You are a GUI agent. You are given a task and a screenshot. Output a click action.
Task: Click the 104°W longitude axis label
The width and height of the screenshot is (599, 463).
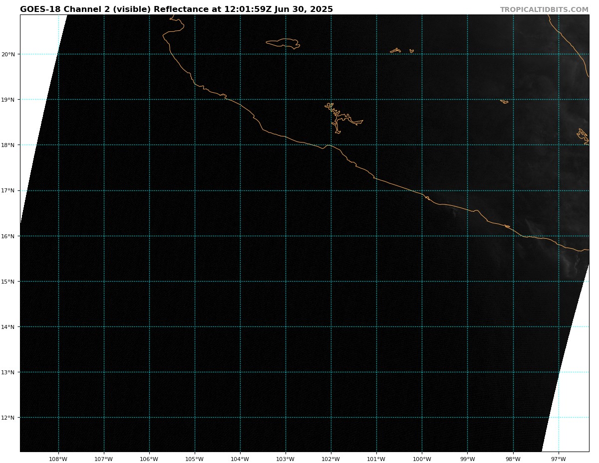coord(240,459)
